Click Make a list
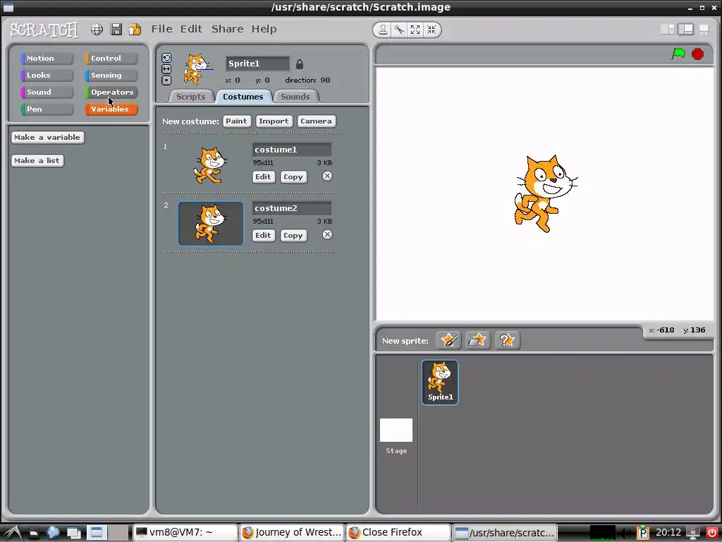The height and width of the screenshot is (542, 722). [x=37, y=161]
